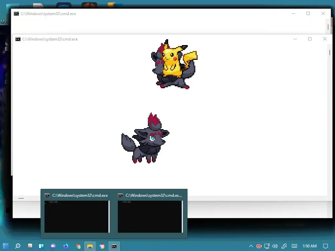Open taskbar Search magnifier
This screenshot has width=335, height=251.
point(18,246)
